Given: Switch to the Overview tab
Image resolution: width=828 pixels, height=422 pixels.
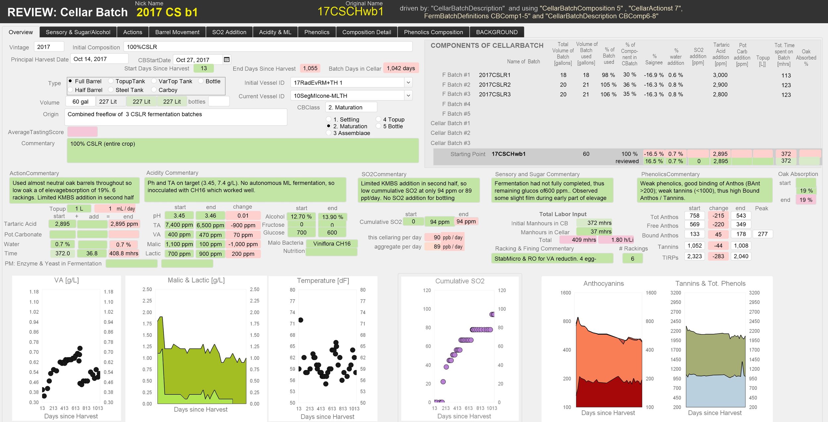Looking at the screenshot, I should (x=21, y=32).
